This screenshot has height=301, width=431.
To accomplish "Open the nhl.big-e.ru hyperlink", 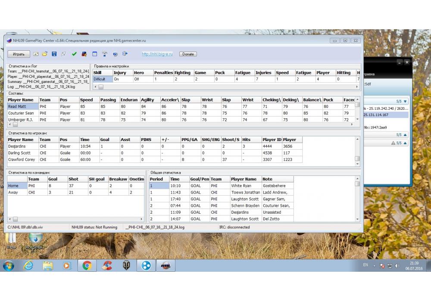I will 157,54.
